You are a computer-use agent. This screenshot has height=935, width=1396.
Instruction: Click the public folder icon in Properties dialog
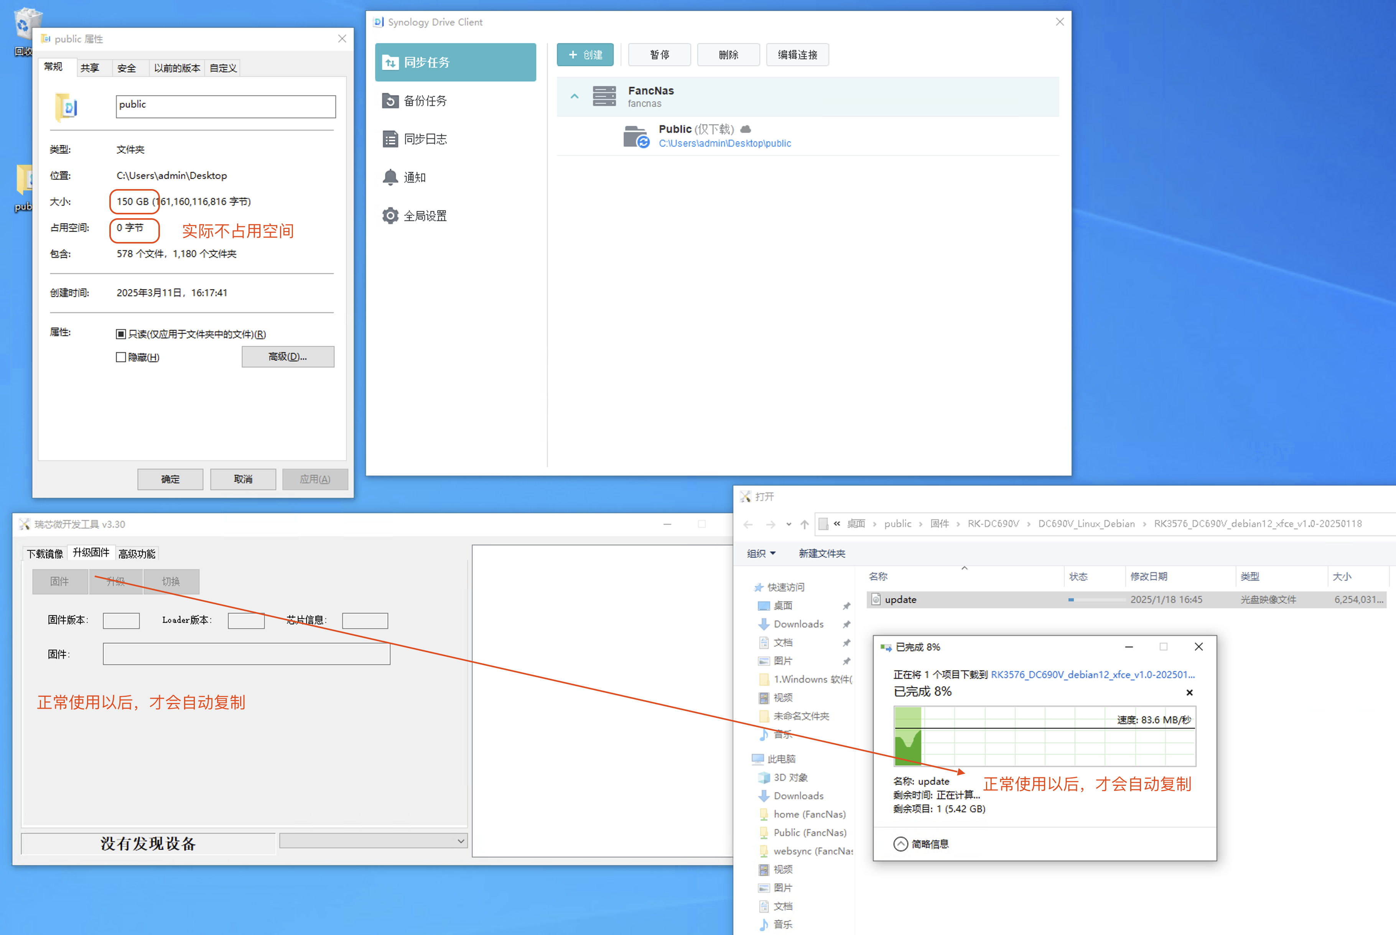click(x=67, y=107)
